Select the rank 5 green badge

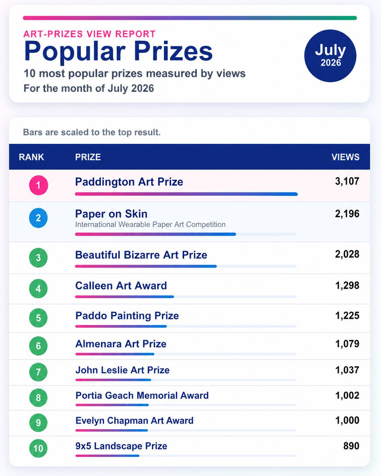38,318
